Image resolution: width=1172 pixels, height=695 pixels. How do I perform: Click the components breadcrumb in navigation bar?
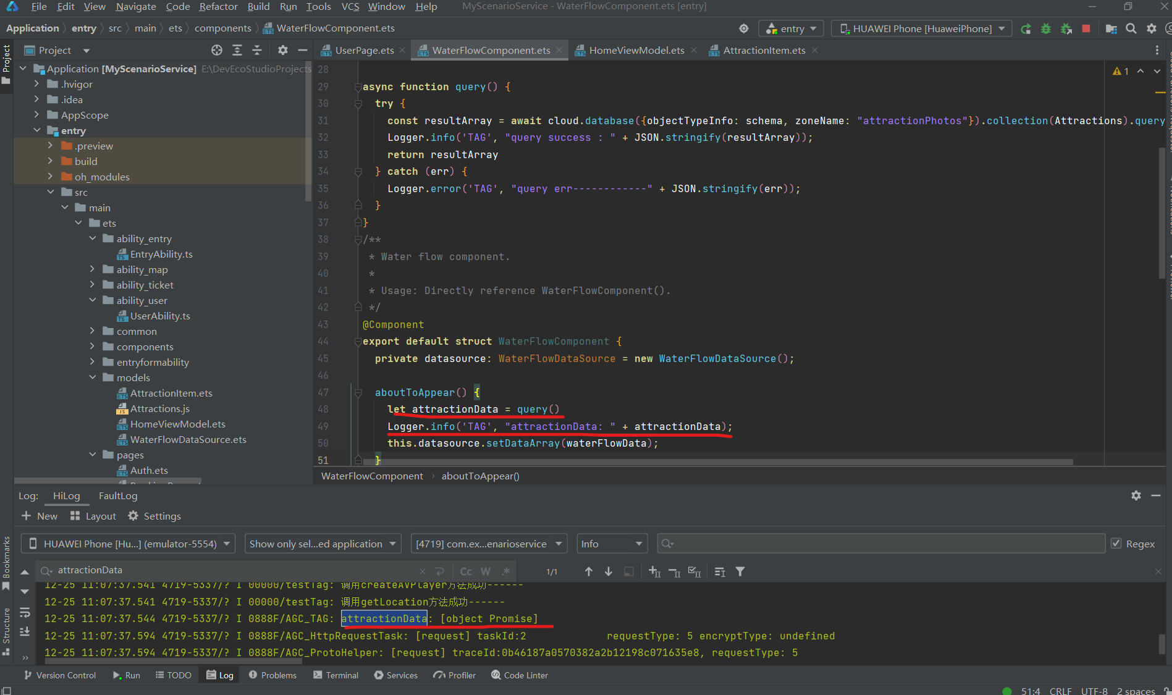pos(222,28)
